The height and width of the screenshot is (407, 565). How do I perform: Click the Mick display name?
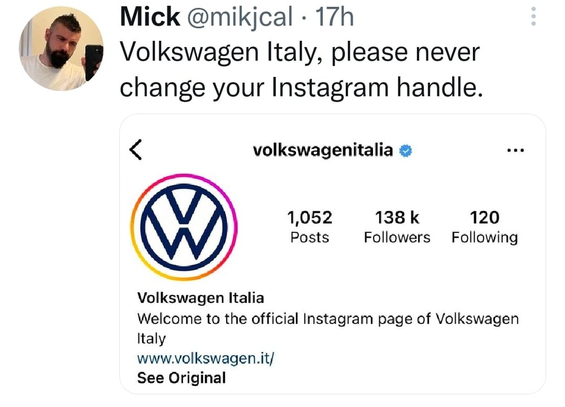150,18
